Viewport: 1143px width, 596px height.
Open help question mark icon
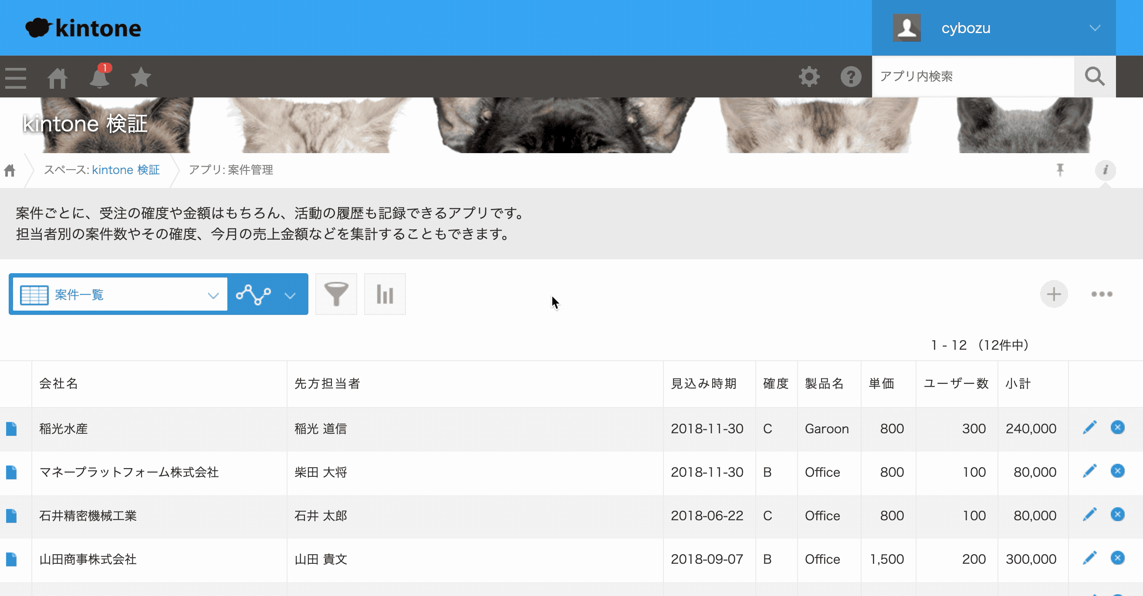point(851,77)
